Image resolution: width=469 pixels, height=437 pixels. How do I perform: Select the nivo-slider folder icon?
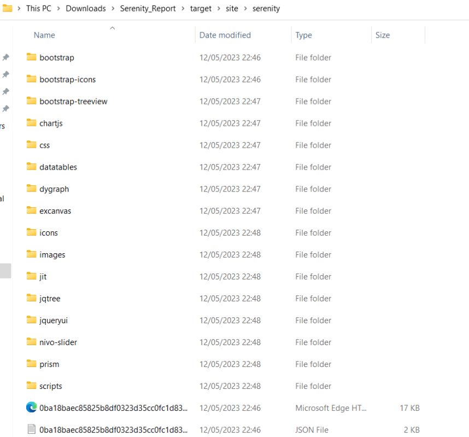pos(31,342)
